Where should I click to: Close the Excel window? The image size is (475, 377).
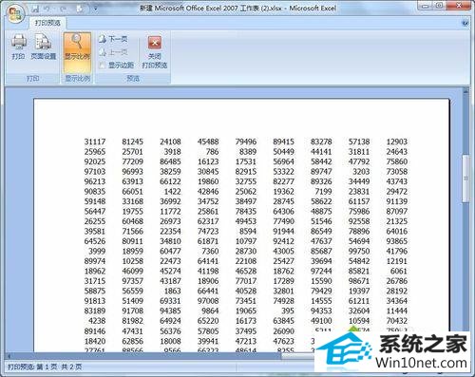click(x=459, y=6)
